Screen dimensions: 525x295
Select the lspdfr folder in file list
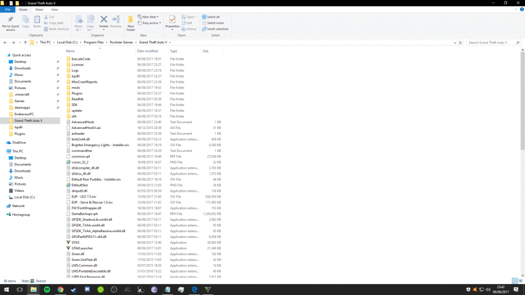pyautogui.click(x=76, y=76)
